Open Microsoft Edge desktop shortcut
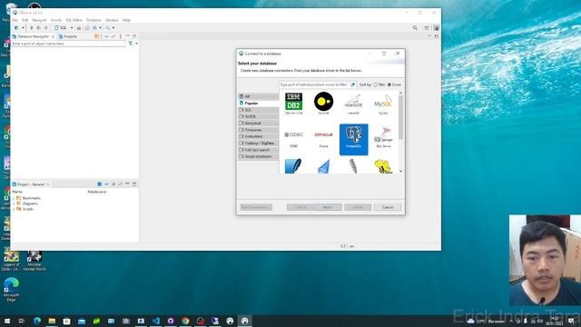Image resolution: width=581 pixels, height=327 pixels. pyautogui.click(x=11, y=289)
